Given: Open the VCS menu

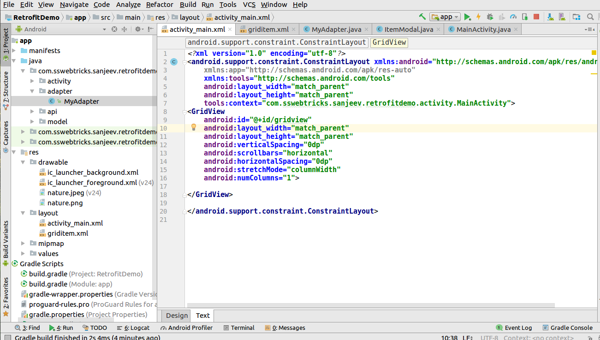Looking at the screenshot, I should point(249,5).
